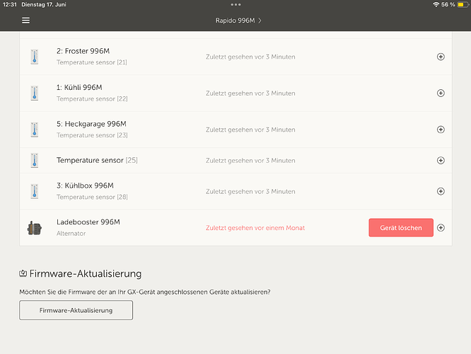This screenshot has height=354, width=471.
Task: Select the '5: Heckgarage 996M' device name
Action: coord(91,124)
